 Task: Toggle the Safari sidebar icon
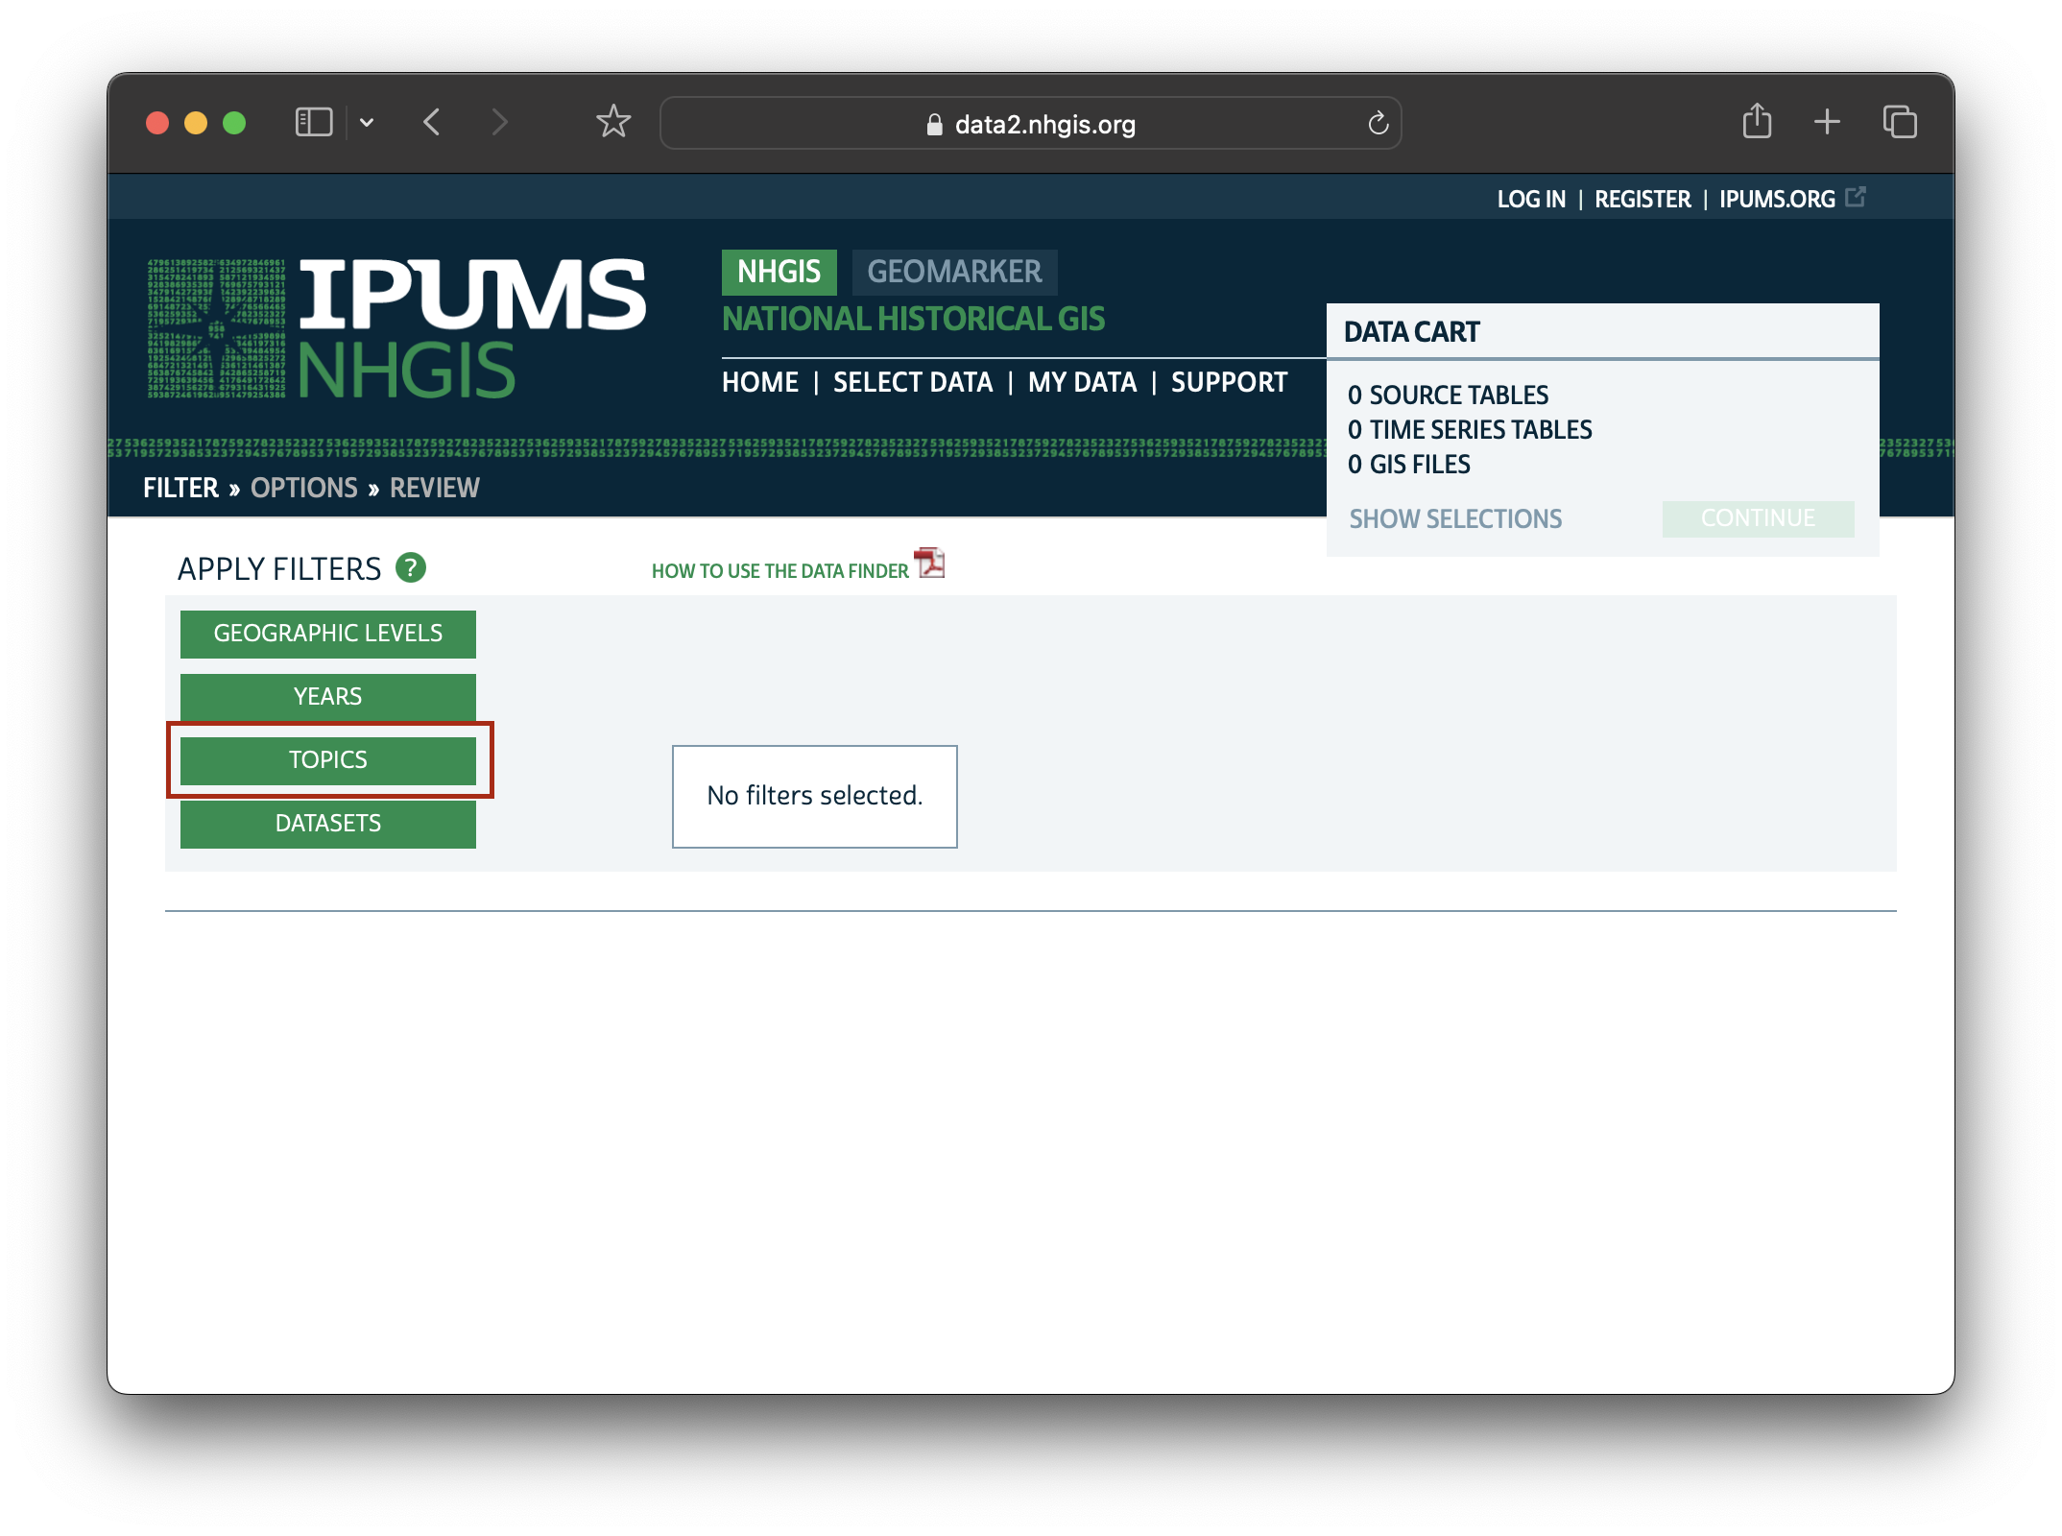coord(313,123)
